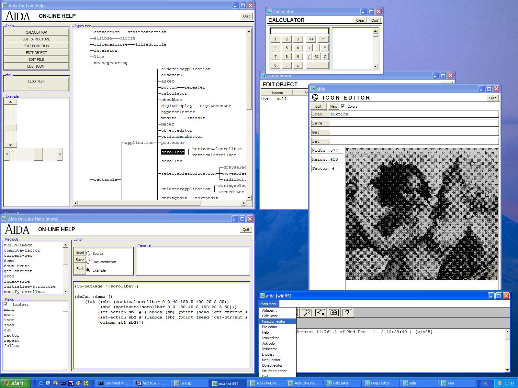This screenshot has height=388, width=518.
Task: Click Unzoom button in Edit Object window
Action: (276, 93)
